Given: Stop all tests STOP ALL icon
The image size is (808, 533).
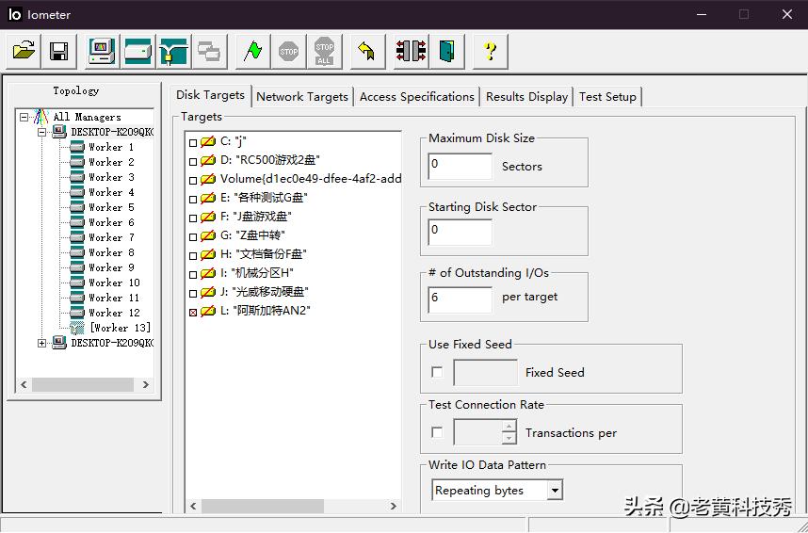Looking at the screenshot, I should click(324, 52).
